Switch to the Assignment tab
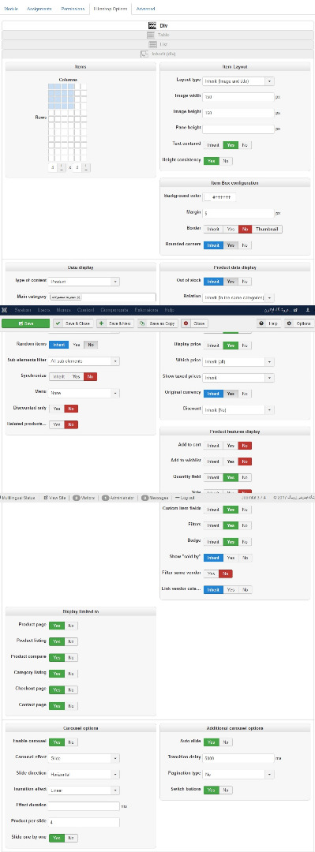The width and height of the screenshot is (315, 852). click(x=39, y=9)
